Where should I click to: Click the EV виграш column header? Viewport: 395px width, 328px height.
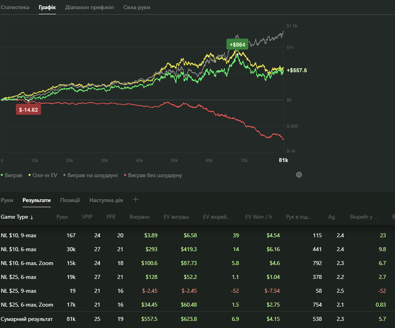[176, 217]
